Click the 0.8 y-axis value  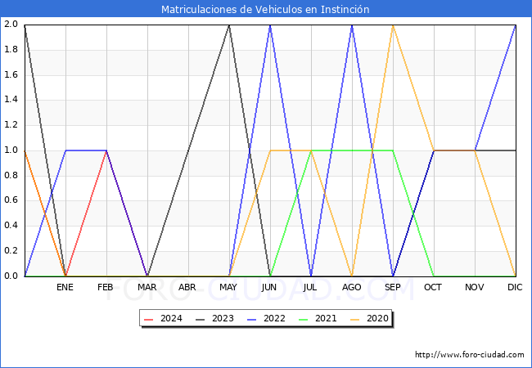click(11, 175)
